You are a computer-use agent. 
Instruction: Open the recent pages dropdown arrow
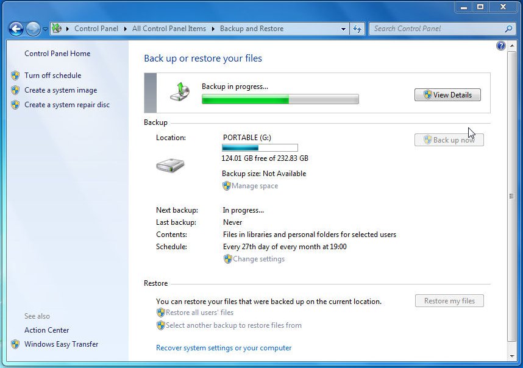tap(45, 29)
